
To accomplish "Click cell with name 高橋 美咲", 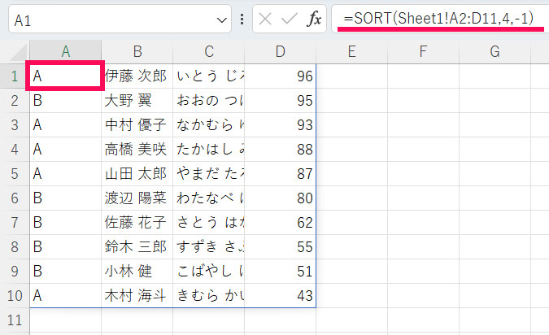I will tap(137, 150).
